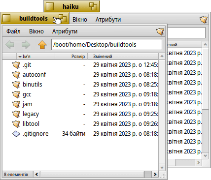
Task: Select the '.gitignore' file name
Action: click(x=35, y=134)
